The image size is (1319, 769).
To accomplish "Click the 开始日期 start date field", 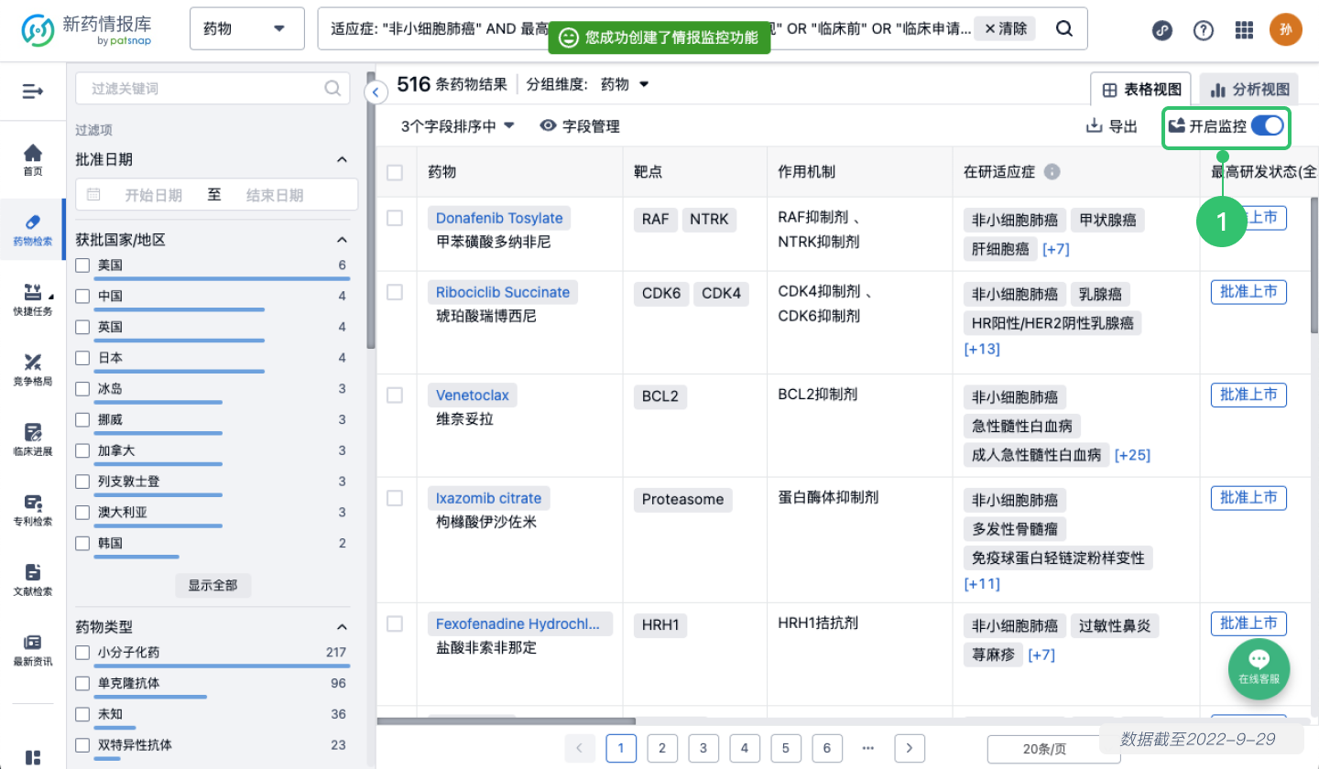I will coord(153,195).
